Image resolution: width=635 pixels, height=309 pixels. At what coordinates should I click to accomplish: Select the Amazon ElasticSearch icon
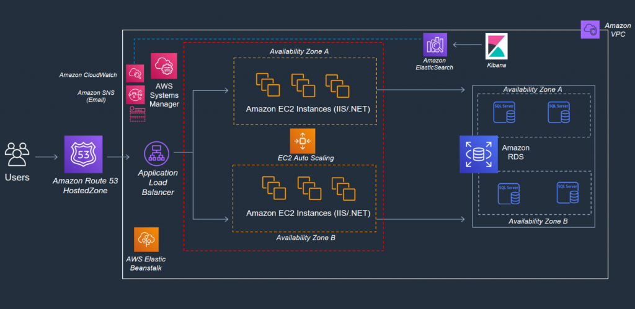pos(435,45)
